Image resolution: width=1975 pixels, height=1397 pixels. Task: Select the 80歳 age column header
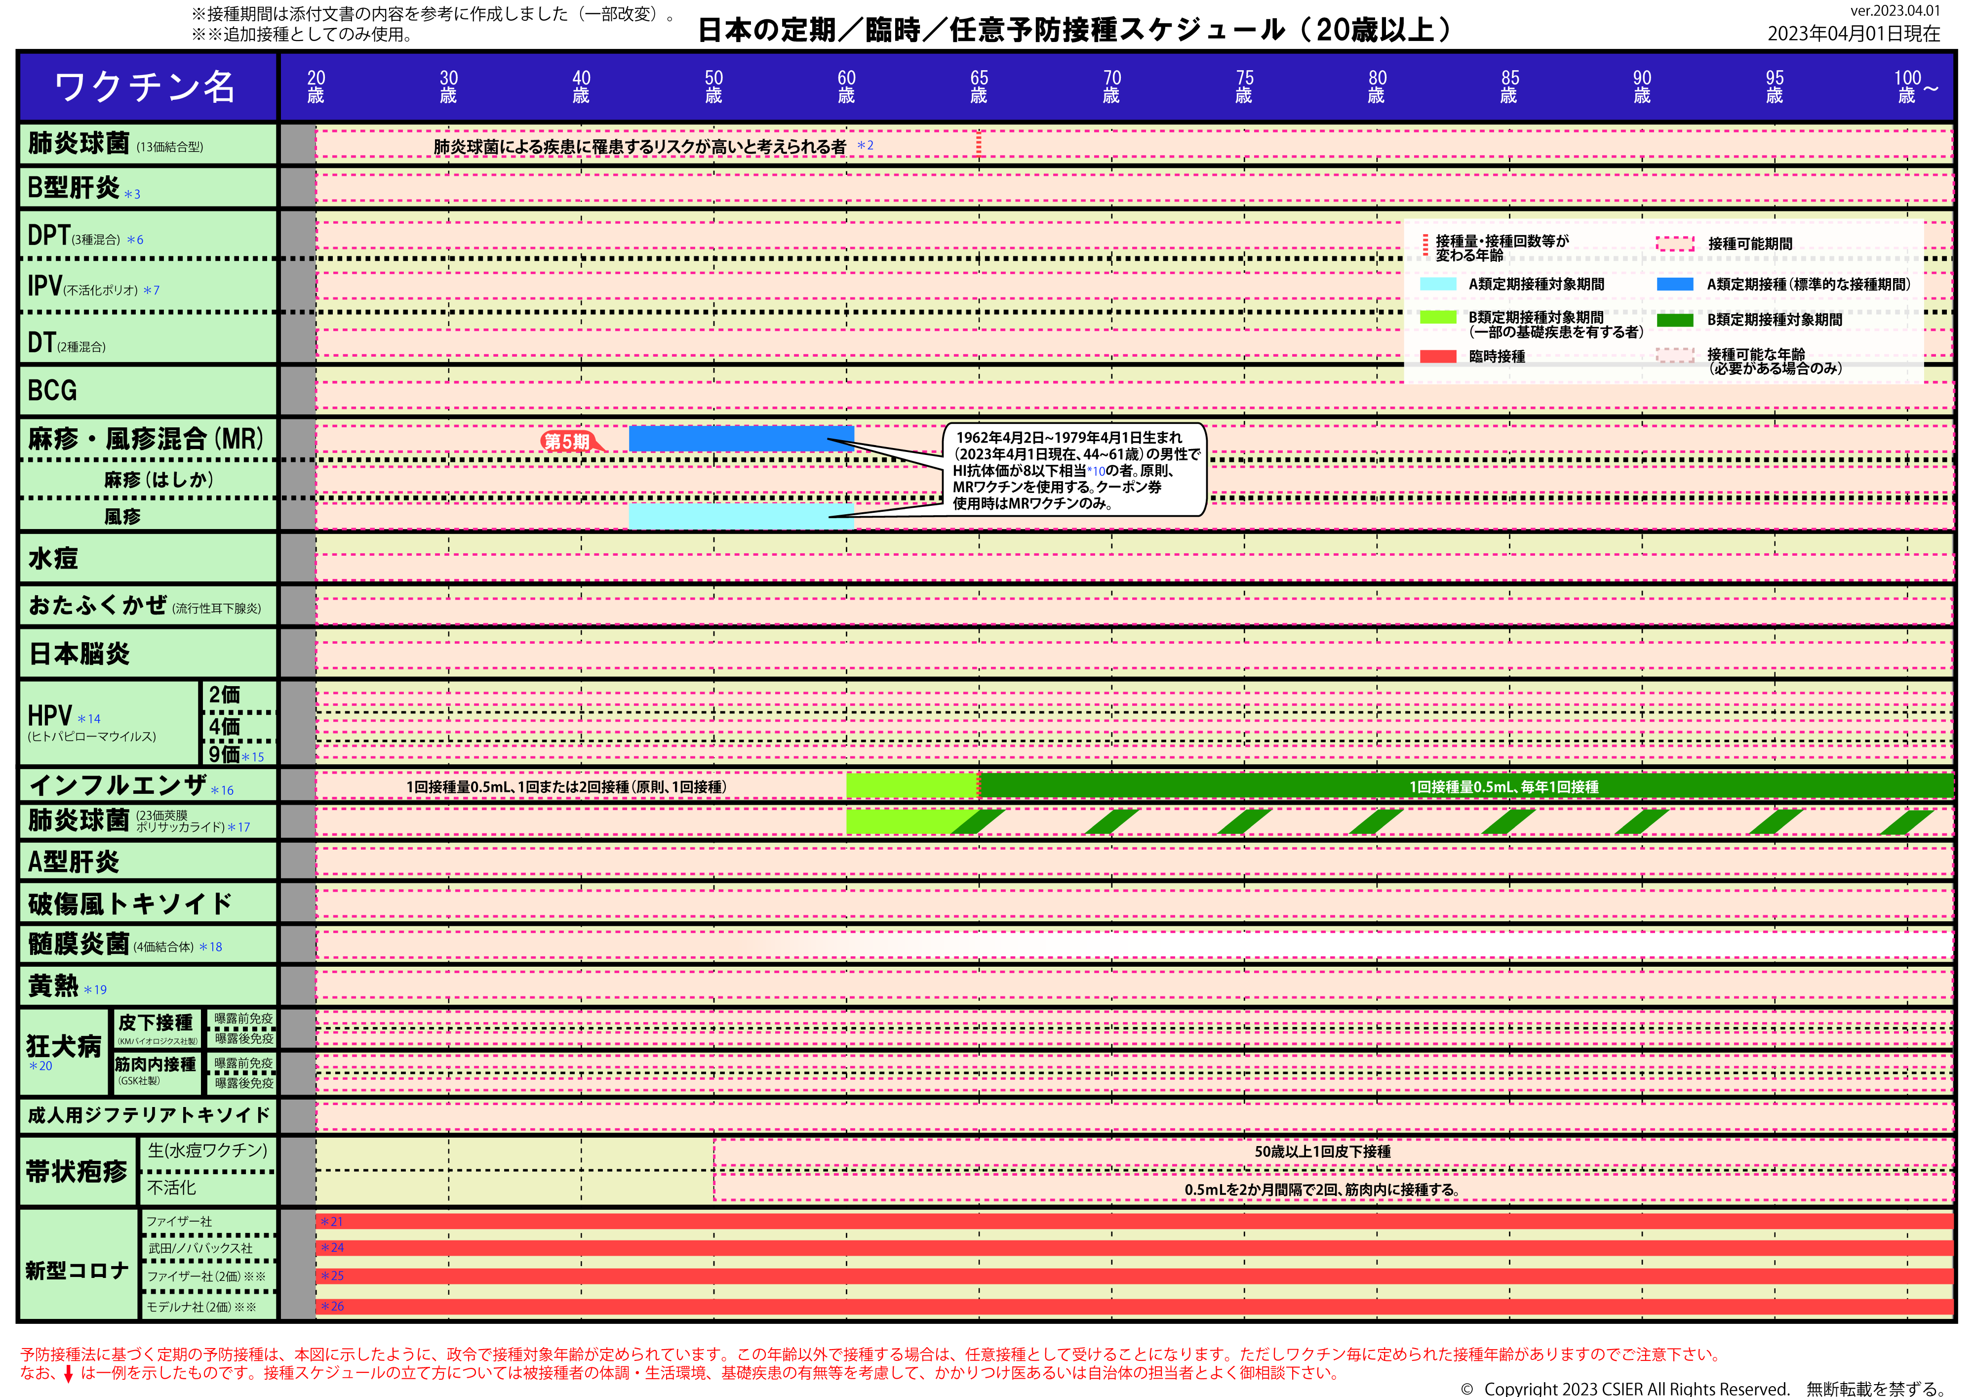click(x=1376, y=87)
